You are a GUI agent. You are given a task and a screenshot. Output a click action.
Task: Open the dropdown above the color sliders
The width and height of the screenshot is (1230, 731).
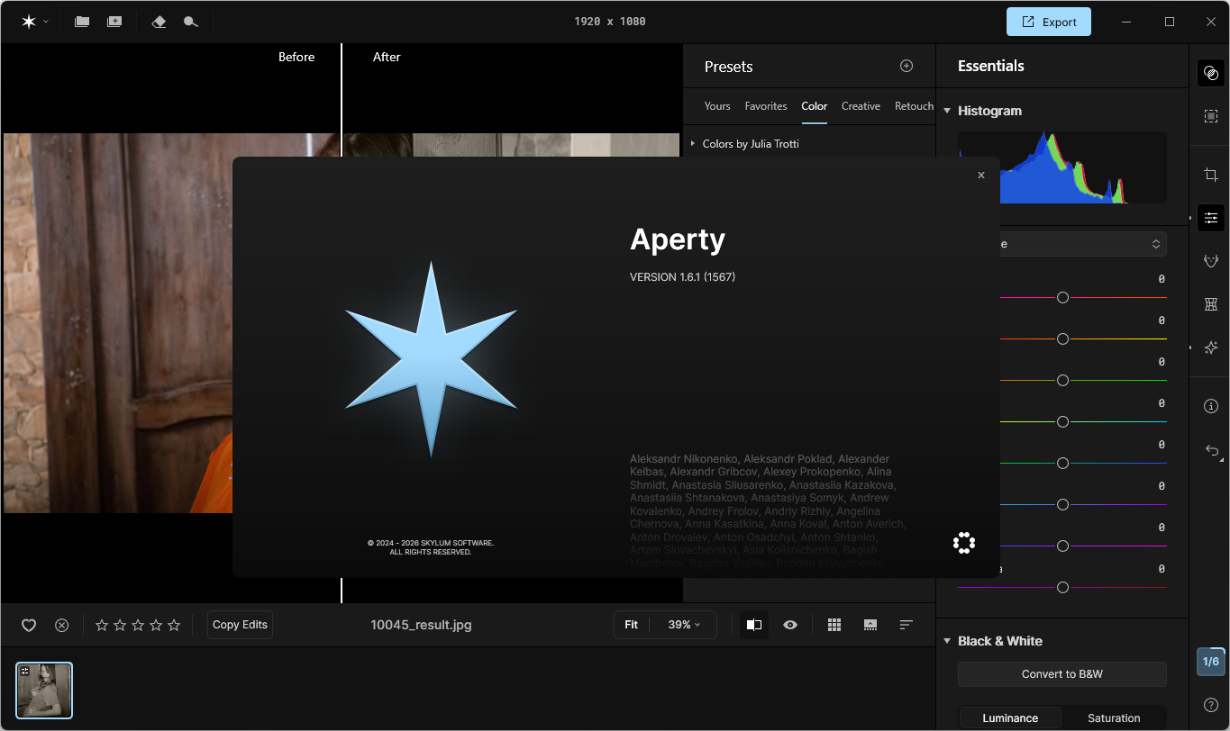tap(1062, 244)
